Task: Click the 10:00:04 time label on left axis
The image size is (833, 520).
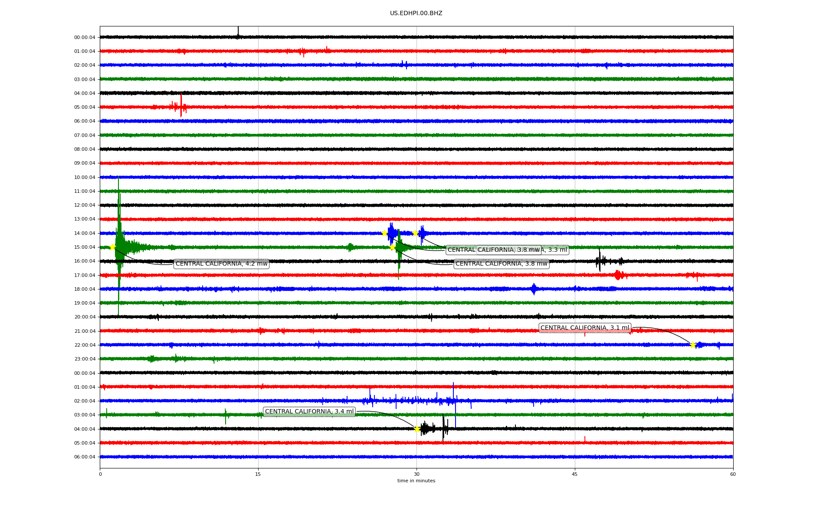Action: tap(85, 177)
